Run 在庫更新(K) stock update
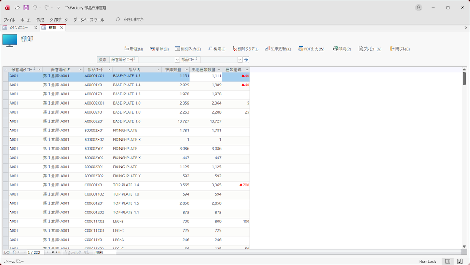470x265 pixels. coord(278,49)
